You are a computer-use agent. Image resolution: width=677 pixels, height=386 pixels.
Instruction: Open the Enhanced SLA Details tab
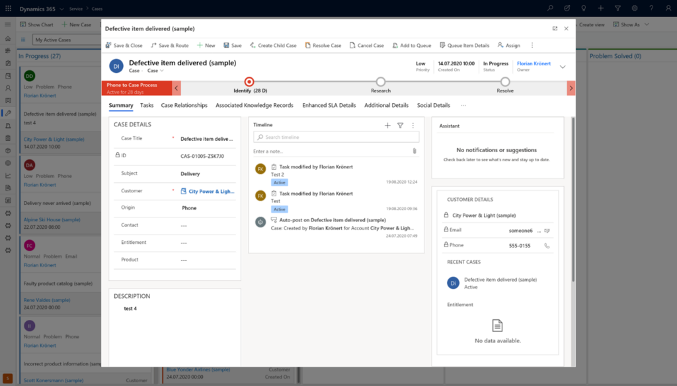tap(329, 104)
